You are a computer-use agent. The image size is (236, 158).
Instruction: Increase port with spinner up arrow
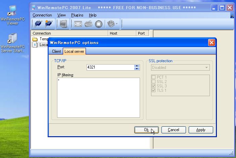[x=137, y=66]
